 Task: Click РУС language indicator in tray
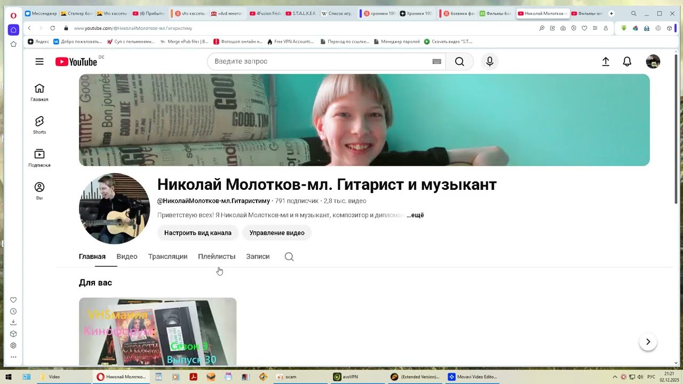click(x=651, y=377)
